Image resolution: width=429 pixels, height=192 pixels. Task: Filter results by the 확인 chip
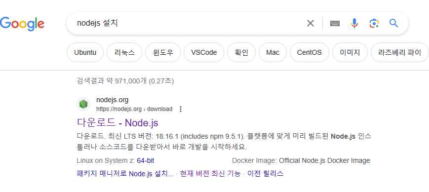[241, 52]
